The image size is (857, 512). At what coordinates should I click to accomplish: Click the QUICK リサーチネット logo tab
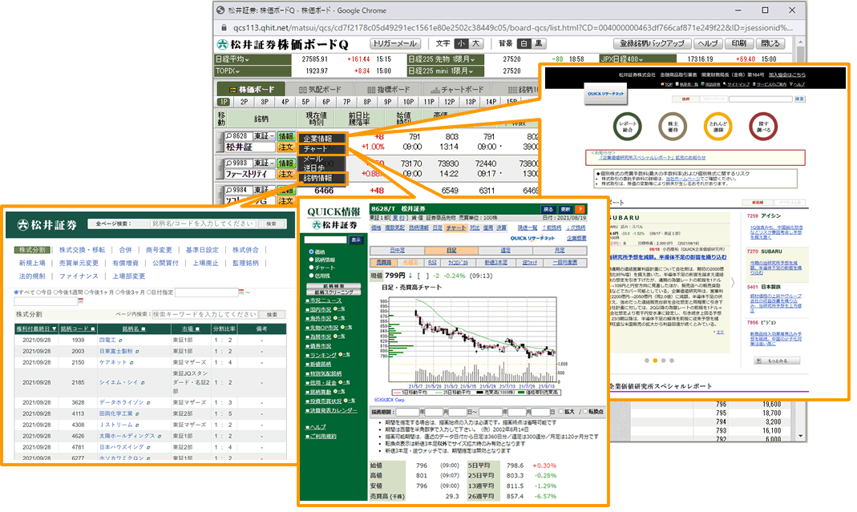point(605,94)
